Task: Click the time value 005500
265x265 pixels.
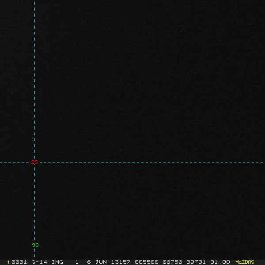Action: pyautogui.click(x=147, y=262)
